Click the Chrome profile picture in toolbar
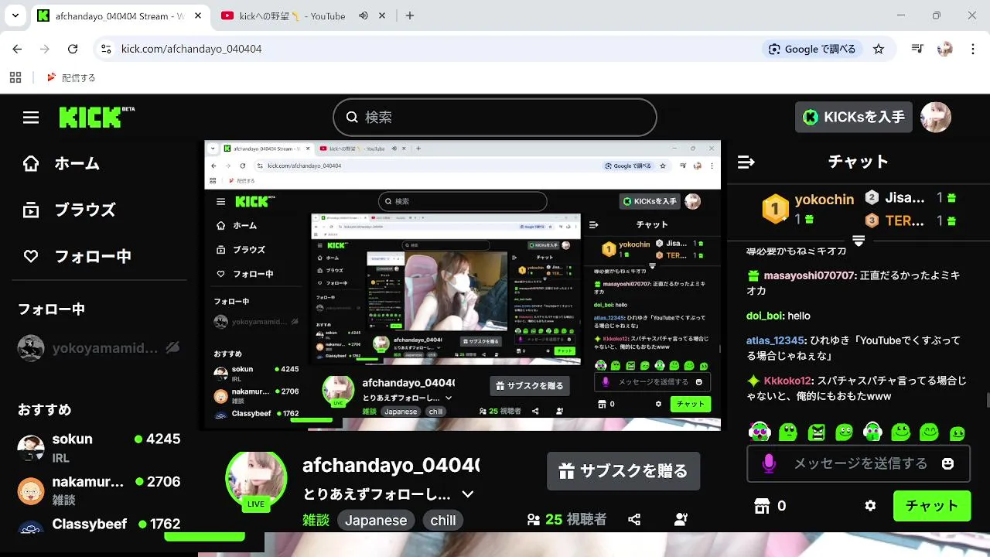The height and width of the screenshot is (557, 990). [x=944, y=49]
